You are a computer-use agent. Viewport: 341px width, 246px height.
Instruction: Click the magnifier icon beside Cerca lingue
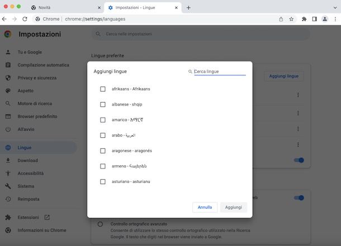(x=190, y=71)
